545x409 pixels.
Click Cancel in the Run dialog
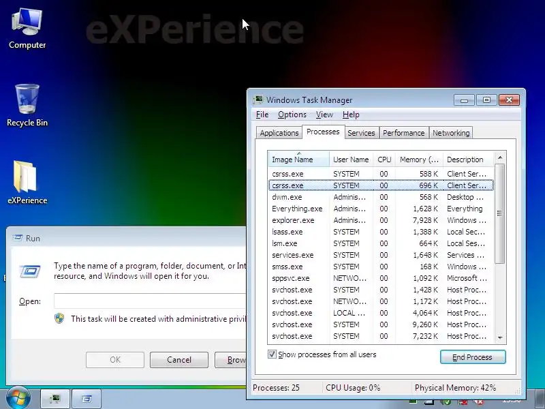pos(179,360)
